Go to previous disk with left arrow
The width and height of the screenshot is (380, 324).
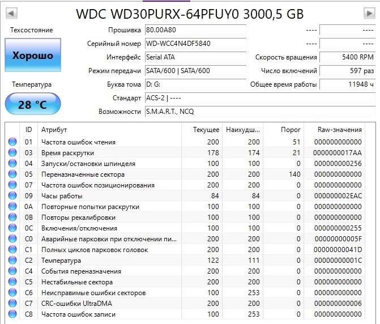coord(11,13)
